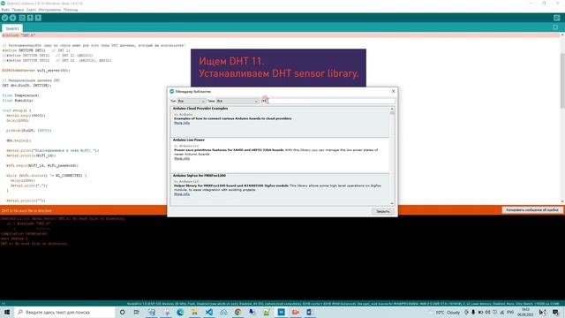Image resolution: width=565 pixels, height=318 pixels.
Task: Click library list scrollbar up arrow
Action: click(392, 109)
